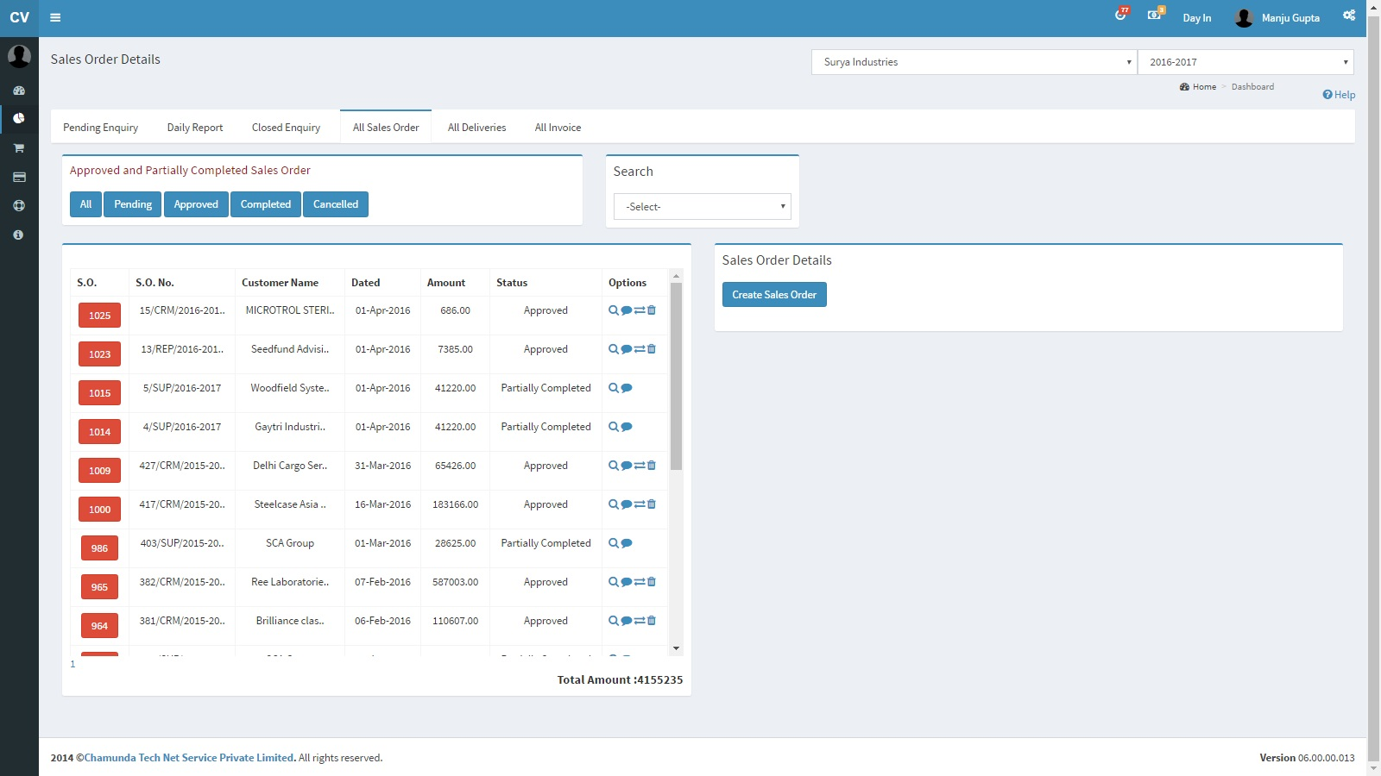The width and height of the screenshot is (1381, 776).
Task: Switch to All Invoice tab
Action: point(558,128)
